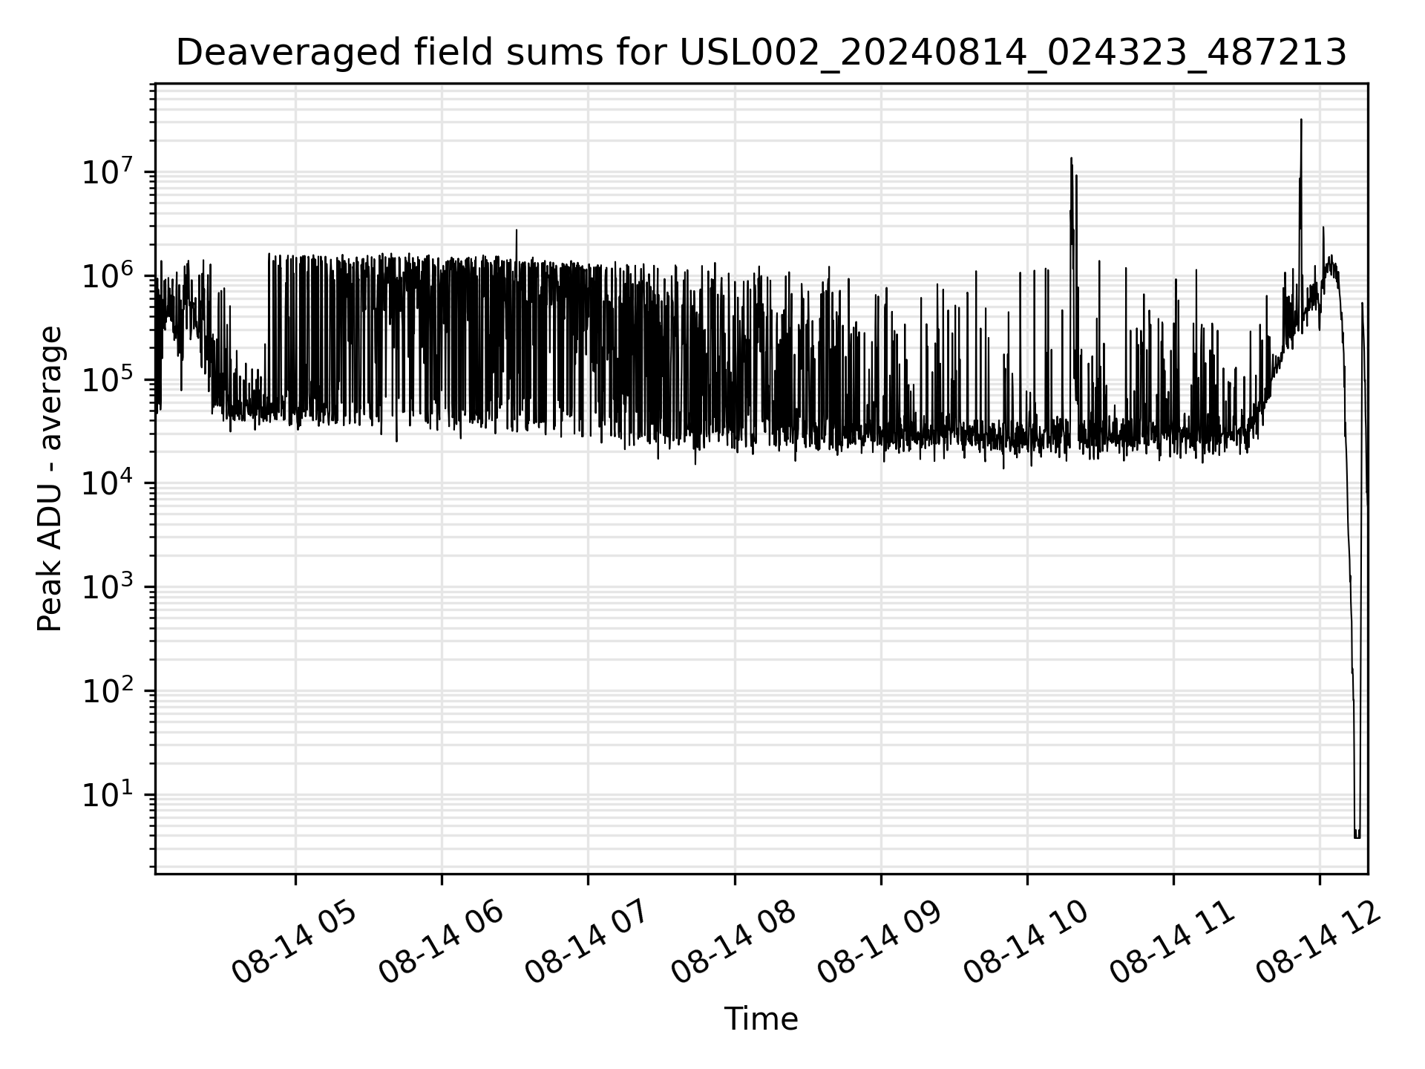Screen dimensions: 1425x1069
Task: Select the '08-14 10' x-axis tick label
Action: point(1026,943)
